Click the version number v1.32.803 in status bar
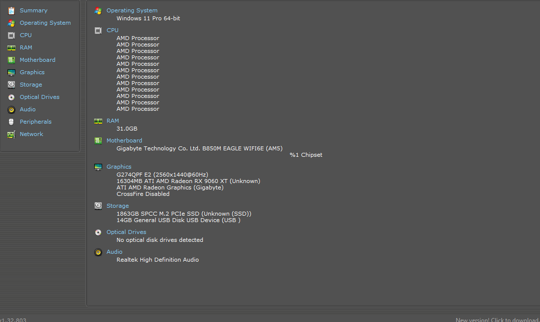The width and height of the screenshot is (540, 322). point(13,320)
